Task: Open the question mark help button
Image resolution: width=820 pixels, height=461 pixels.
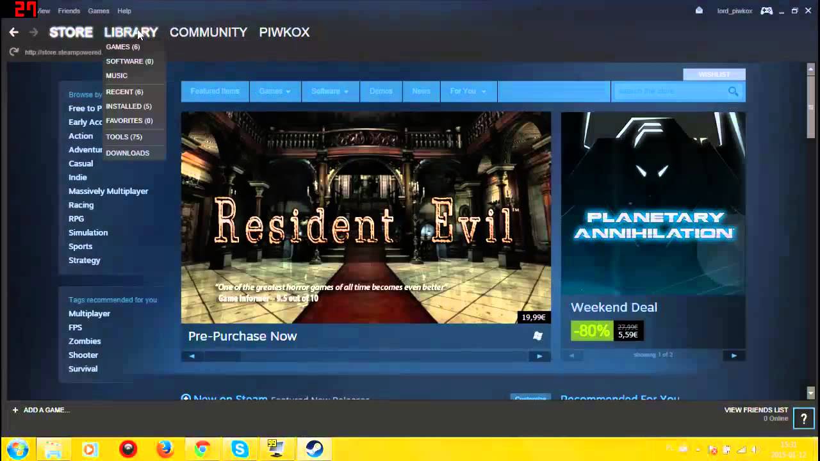Action: point(803,419)
